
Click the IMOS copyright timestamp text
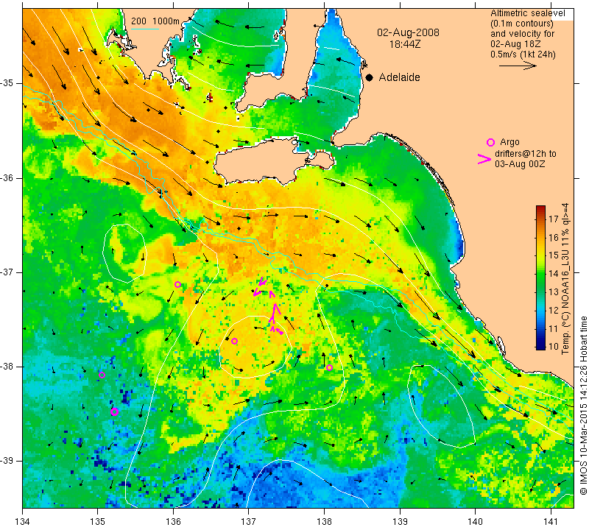(x=583, y=406)
